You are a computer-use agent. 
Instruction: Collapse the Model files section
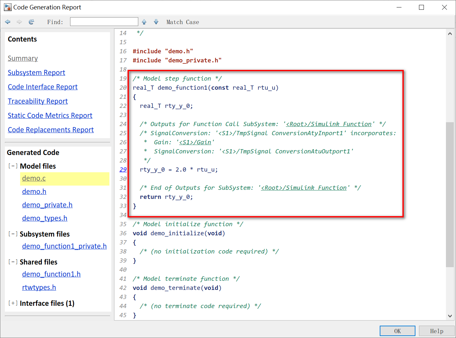click(13, 166)
